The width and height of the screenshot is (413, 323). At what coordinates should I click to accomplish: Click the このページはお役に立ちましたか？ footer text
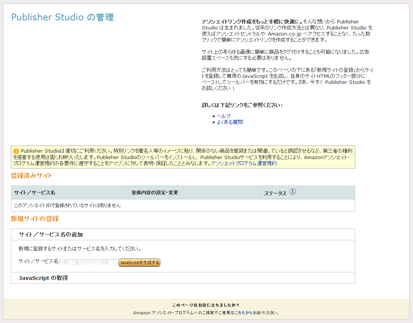tap(206, 305)
